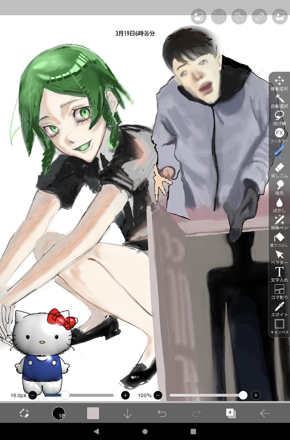
Task: Tap the back arrow in bottom bar
Action: pos(265,413)
